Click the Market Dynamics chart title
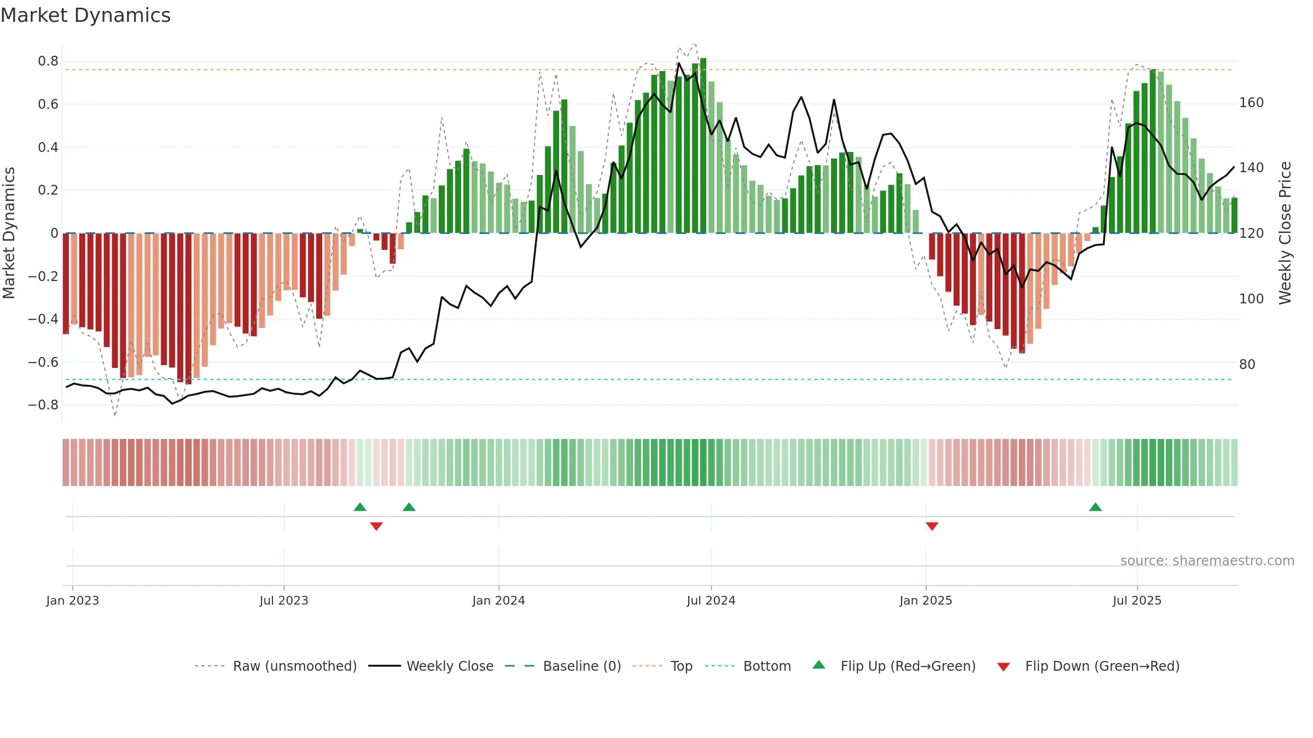This screenshot has height=738, width=1313. [85, 15]
